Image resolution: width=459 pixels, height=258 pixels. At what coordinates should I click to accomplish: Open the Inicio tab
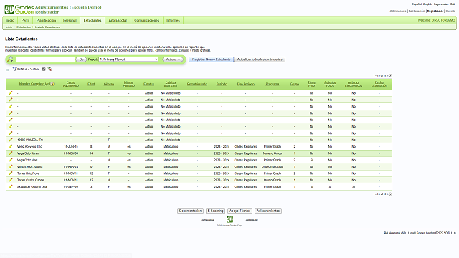coord(10,20)
